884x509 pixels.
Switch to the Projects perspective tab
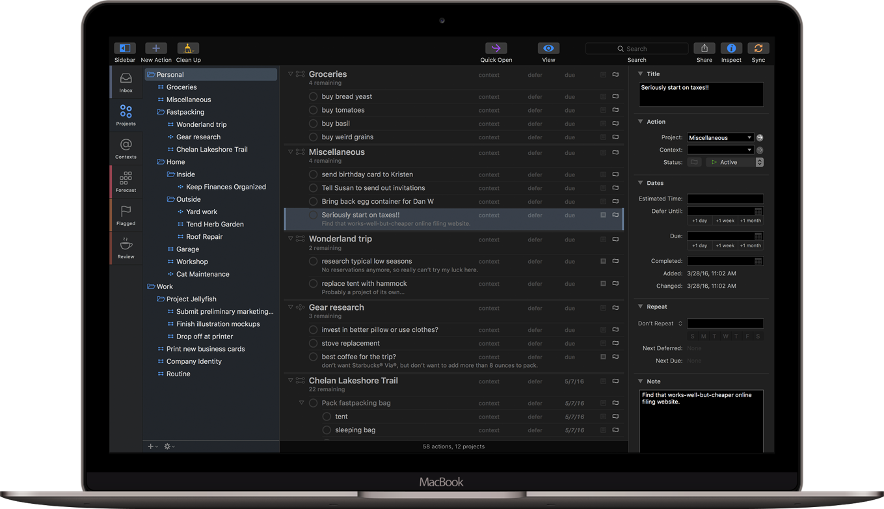126,116
